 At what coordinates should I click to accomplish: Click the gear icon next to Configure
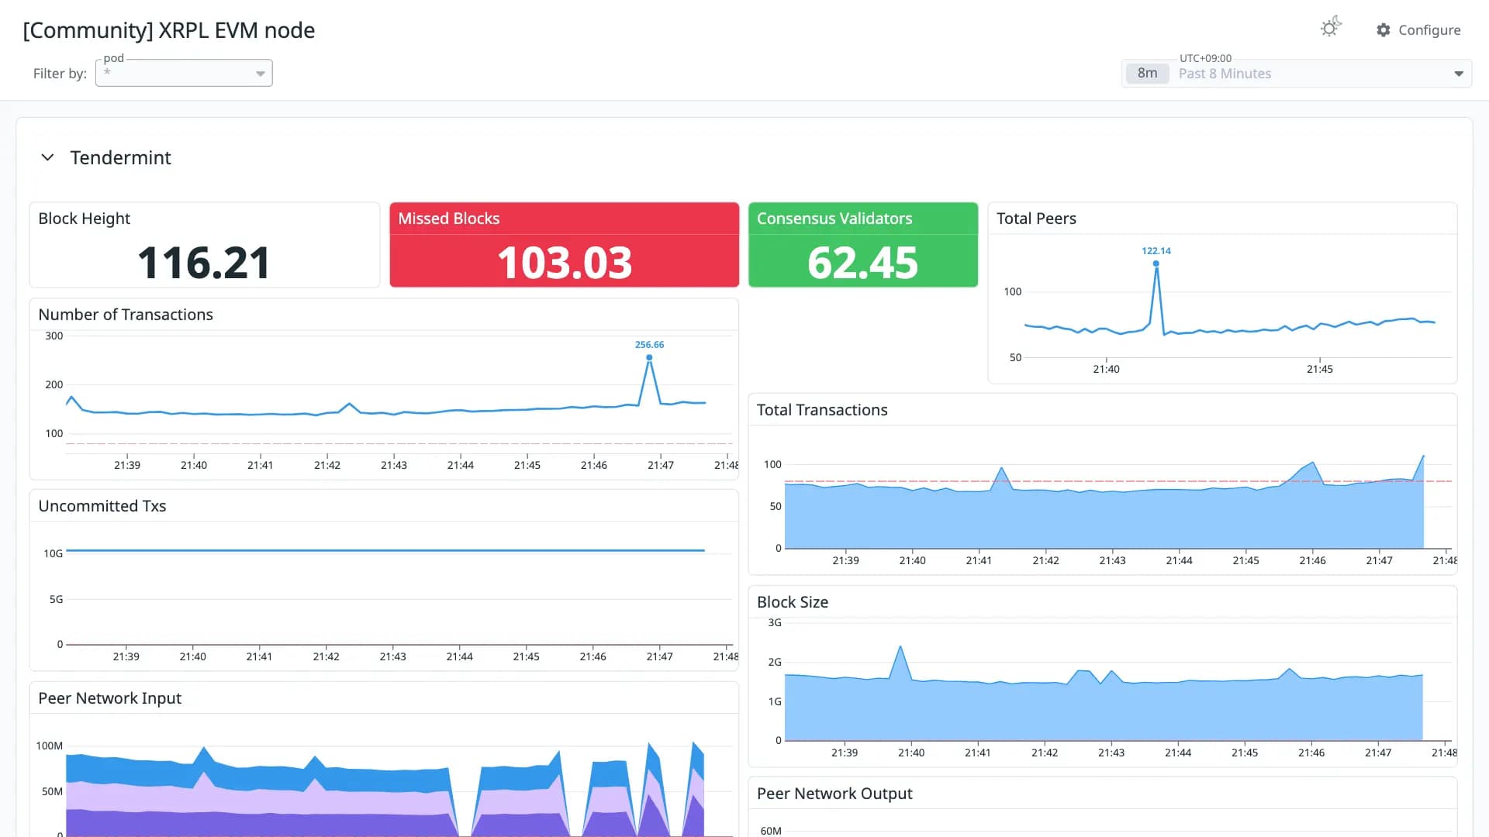click(1384, 30)
